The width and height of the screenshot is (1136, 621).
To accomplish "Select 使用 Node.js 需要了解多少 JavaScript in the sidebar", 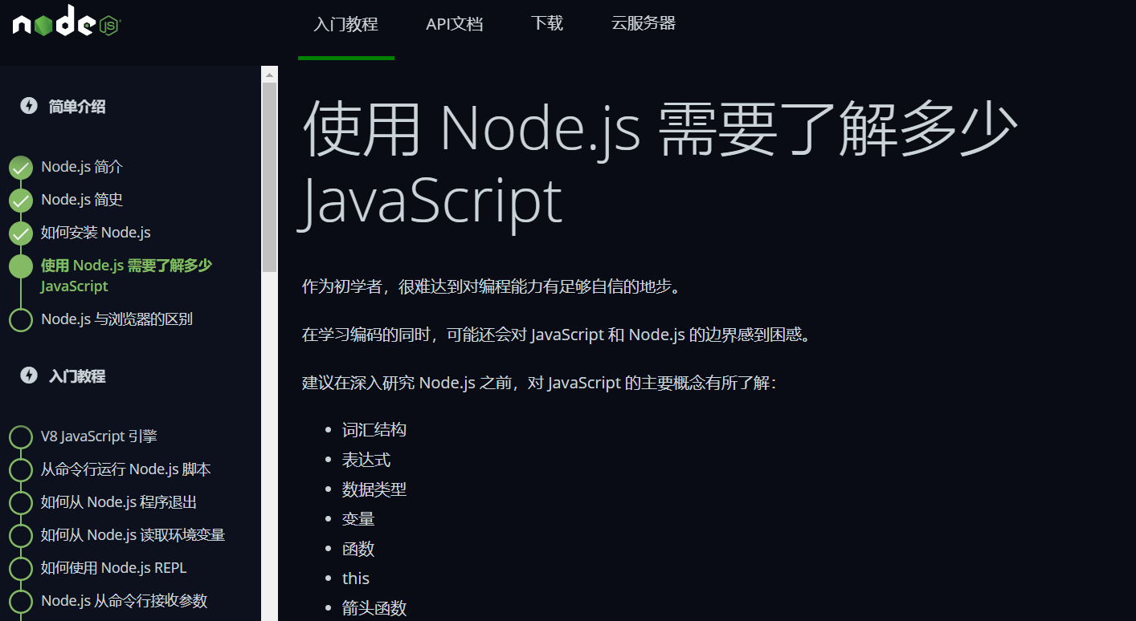I will click(x=126, y=275).
